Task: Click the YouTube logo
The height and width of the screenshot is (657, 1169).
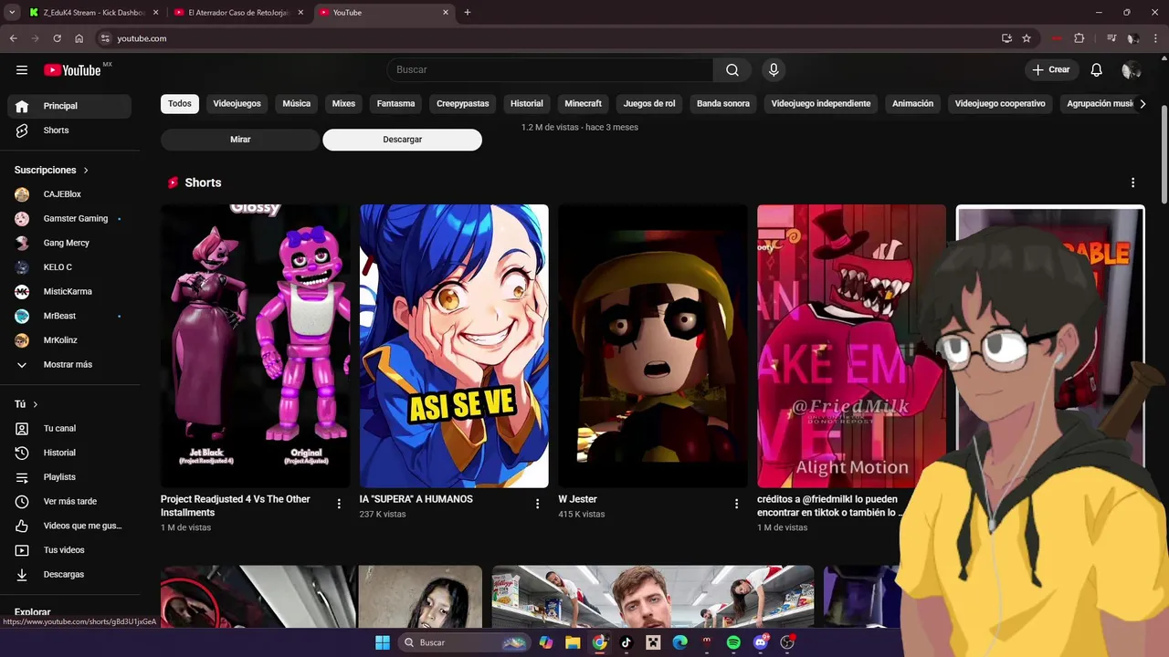Action: 73,70
